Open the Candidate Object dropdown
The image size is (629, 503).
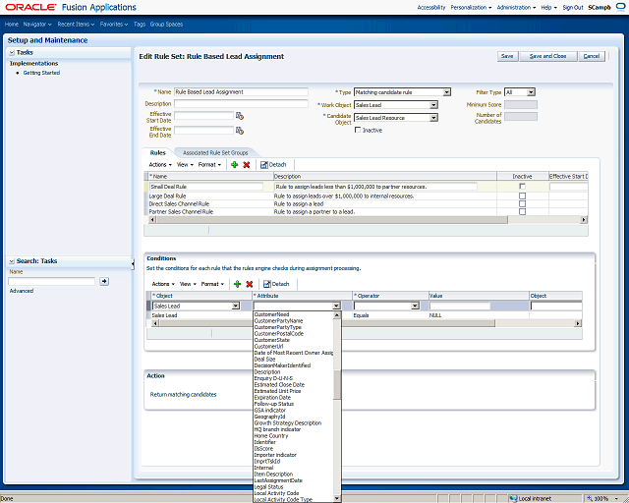[x=433, y=118]
